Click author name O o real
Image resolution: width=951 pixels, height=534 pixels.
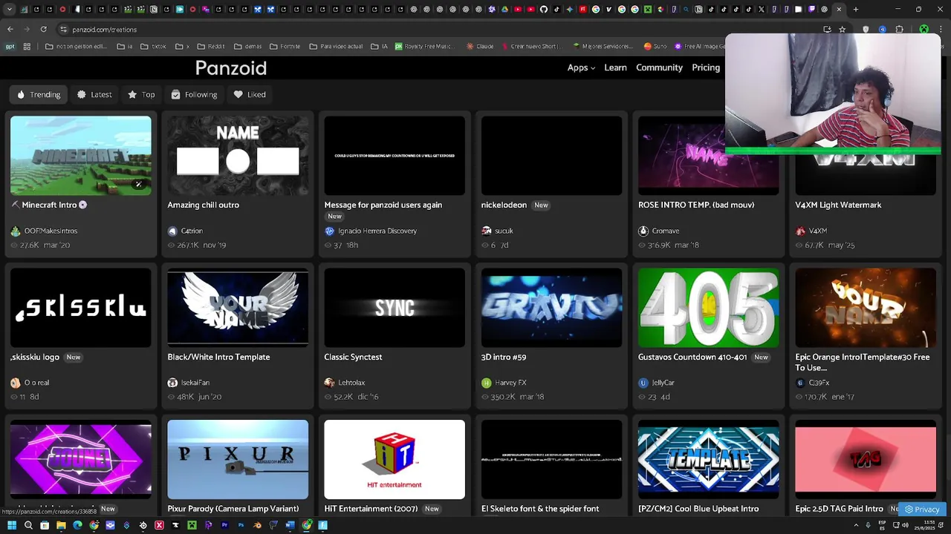point(36,383)
